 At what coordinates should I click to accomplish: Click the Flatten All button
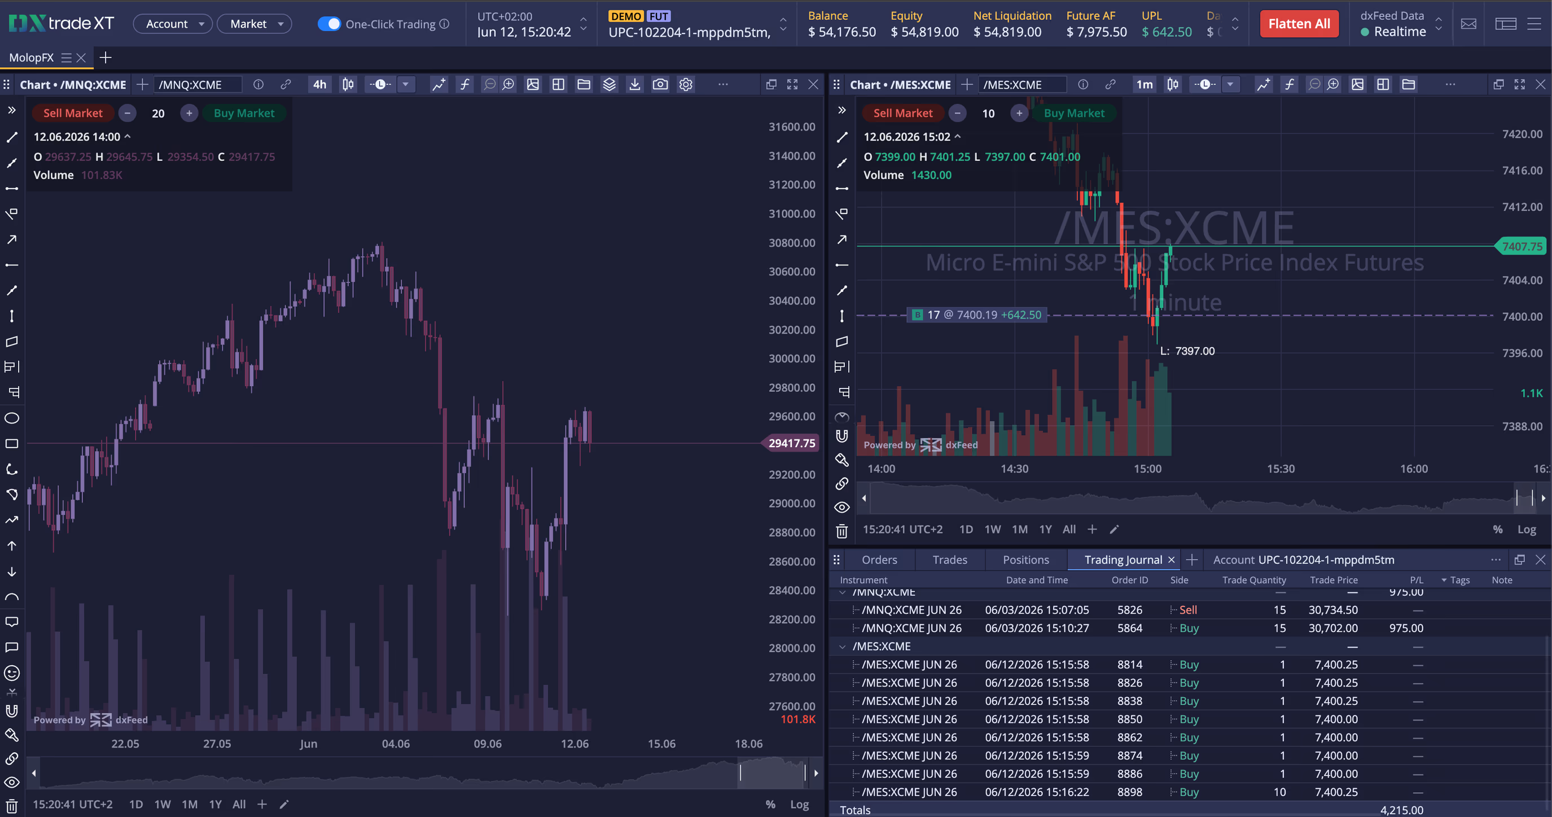[1299, 24]
